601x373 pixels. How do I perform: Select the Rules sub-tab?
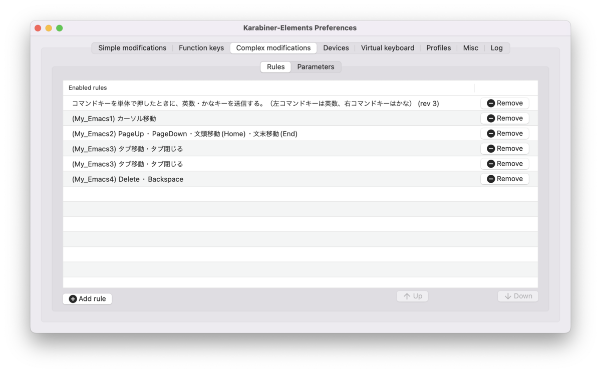click(x=275, y=67)
